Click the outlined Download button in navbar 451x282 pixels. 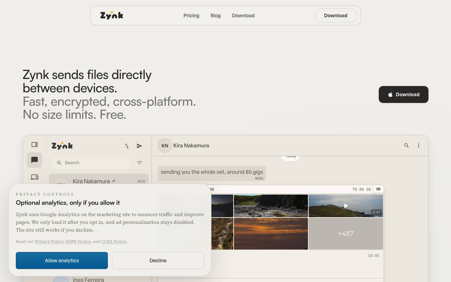tap(335, 16)
